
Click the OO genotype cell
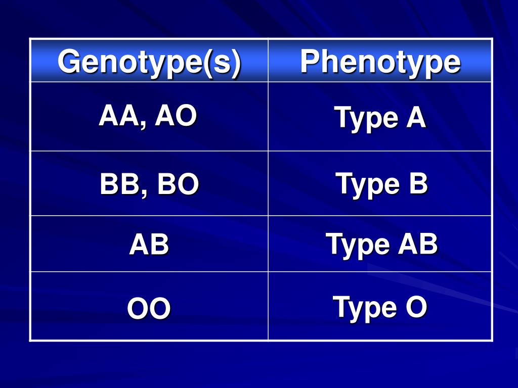(x=149, y=306)
